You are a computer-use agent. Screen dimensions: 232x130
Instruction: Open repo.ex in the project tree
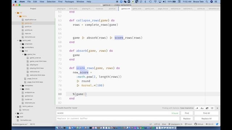click(x=28, y=34)
